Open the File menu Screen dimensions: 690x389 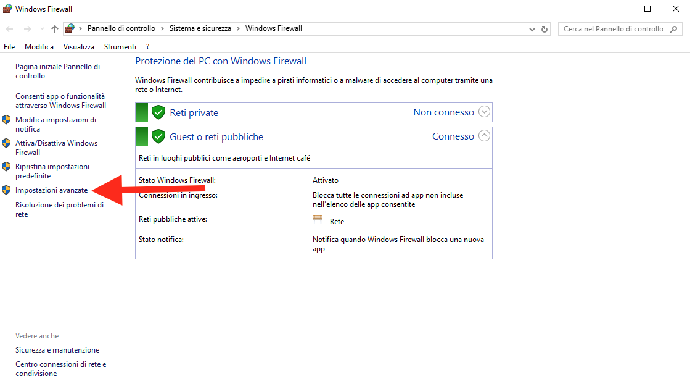coord(9,47)
